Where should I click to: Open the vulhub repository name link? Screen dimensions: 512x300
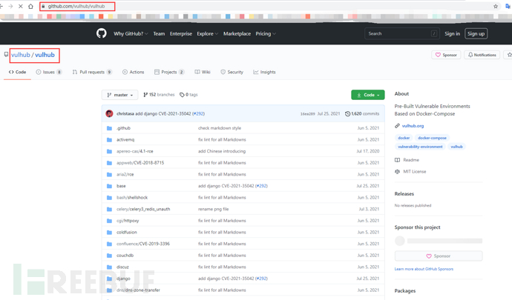pyautogui.click(x=45, y=55)
